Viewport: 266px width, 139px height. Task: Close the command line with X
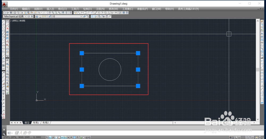[x=4, y=129]
